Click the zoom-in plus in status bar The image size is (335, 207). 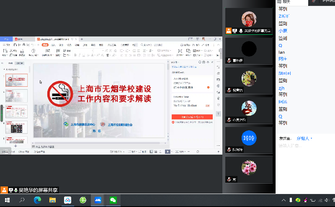(218, 152)
